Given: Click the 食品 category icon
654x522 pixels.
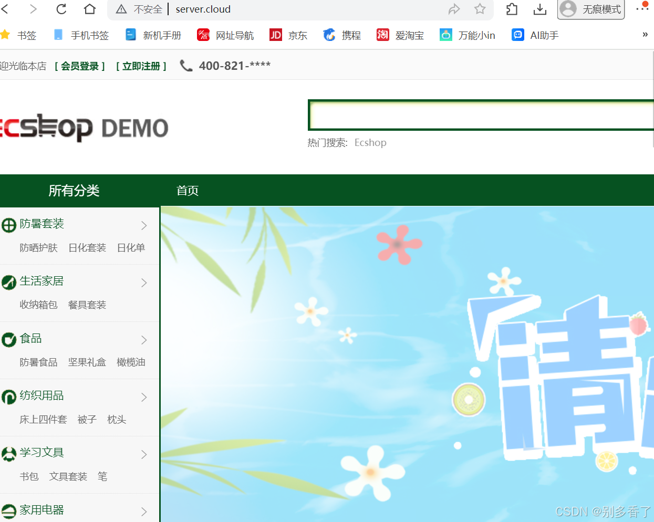Looking at the screenshot, I should [9, 340].
